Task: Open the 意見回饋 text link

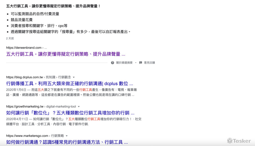Action: click(149, 63)
